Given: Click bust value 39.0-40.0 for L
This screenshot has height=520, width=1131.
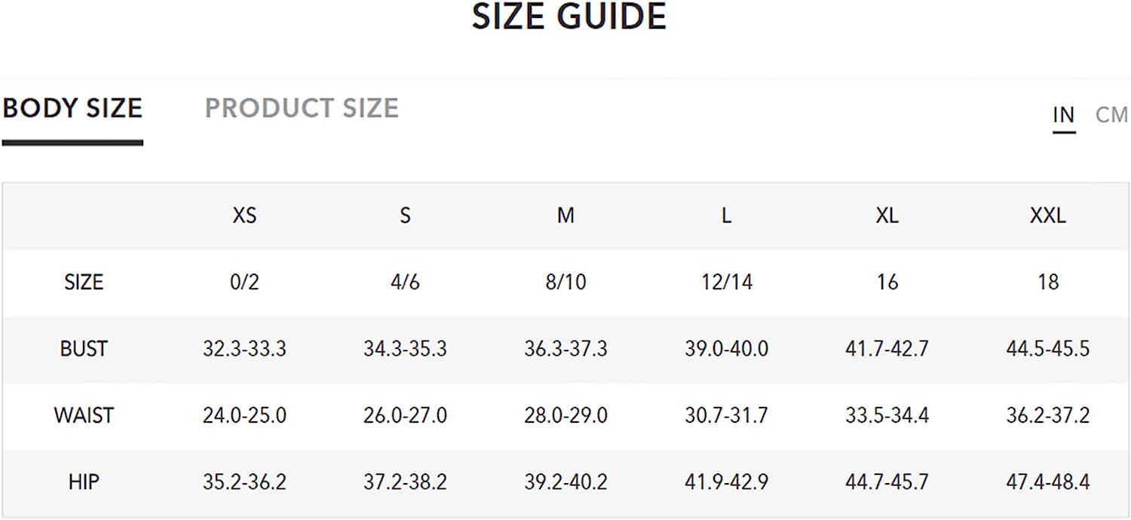Looking at the screenshot, I should click(726, 349).
